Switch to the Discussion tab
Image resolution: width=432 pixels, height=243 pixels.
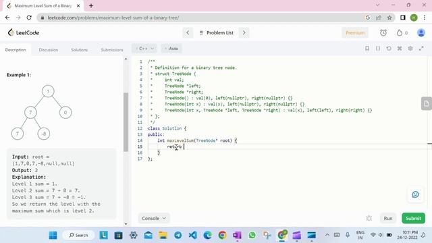(49, 50)
